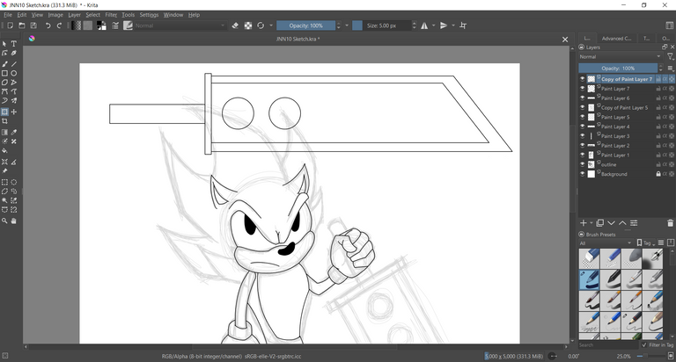Open the Filter menu
676x362 pixels.
pos(111,15)
